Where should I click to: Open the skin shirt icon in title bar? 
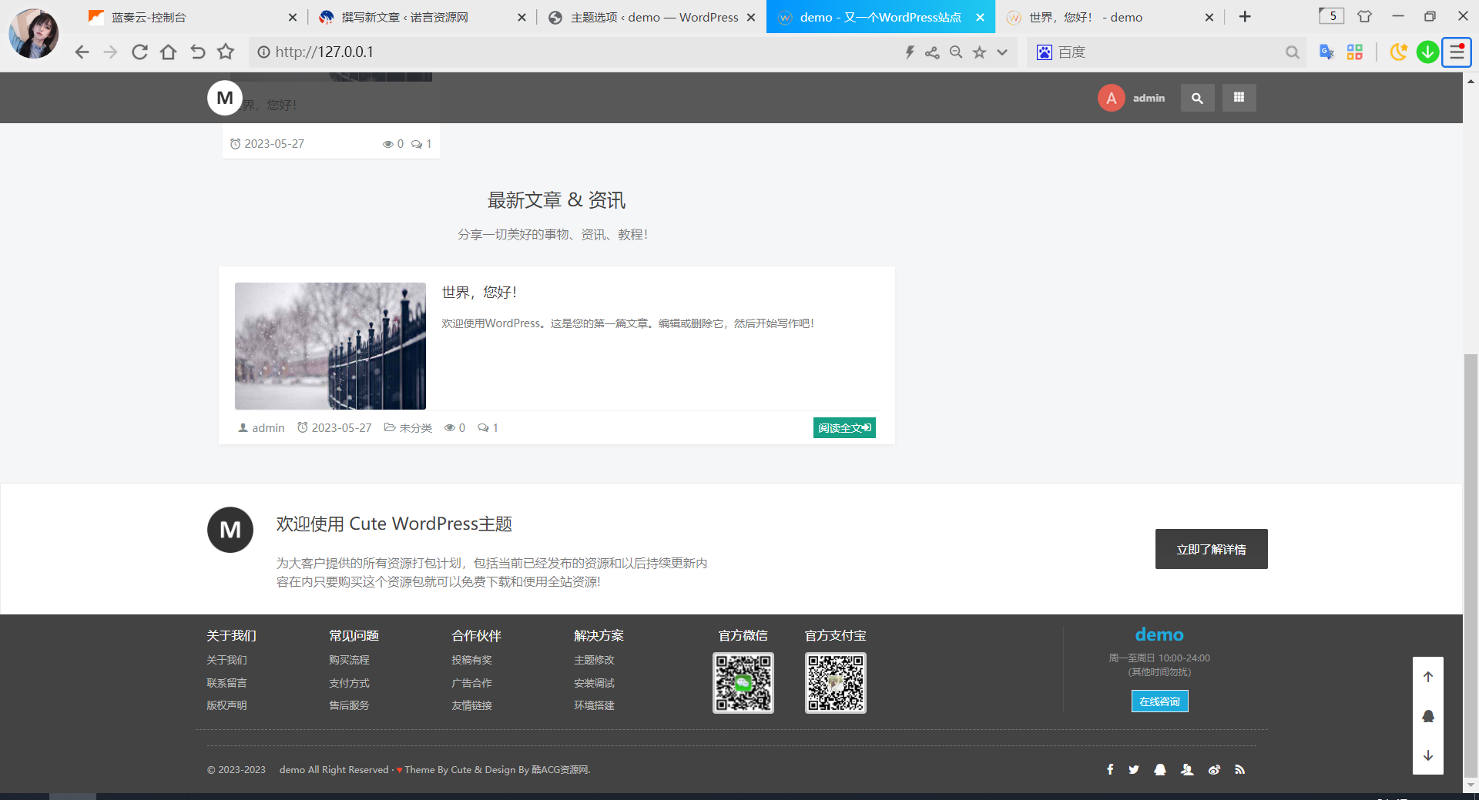(1364, 16)
